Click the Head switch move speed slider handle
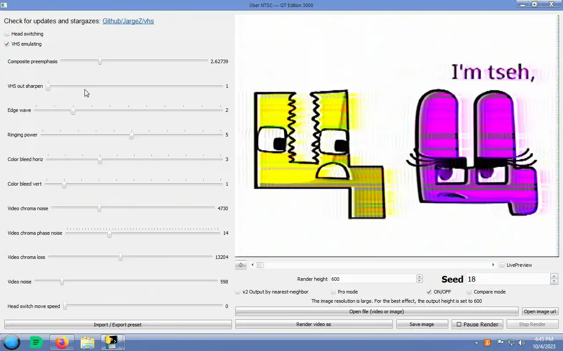Viewport: 563px width, 351px height. click(x=65, y=306)
